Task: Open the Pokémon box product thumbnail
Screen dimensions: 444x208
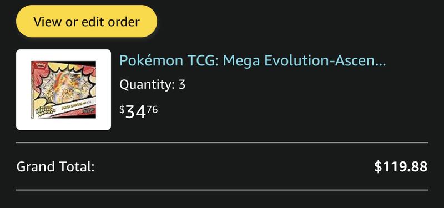Action: point(63,90)
